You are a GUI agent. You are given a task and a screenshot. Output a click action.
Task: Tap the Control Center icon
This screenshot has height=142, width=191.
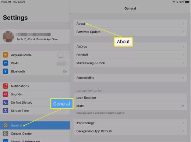pos(6,134)
